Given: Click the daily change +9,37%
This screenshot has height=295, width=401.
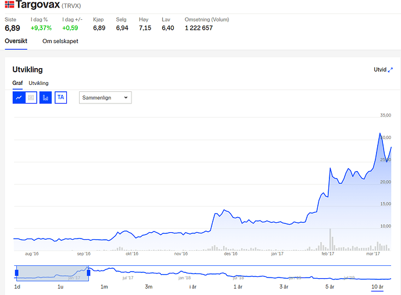Looking at the screenshot, I should [41, 28].
